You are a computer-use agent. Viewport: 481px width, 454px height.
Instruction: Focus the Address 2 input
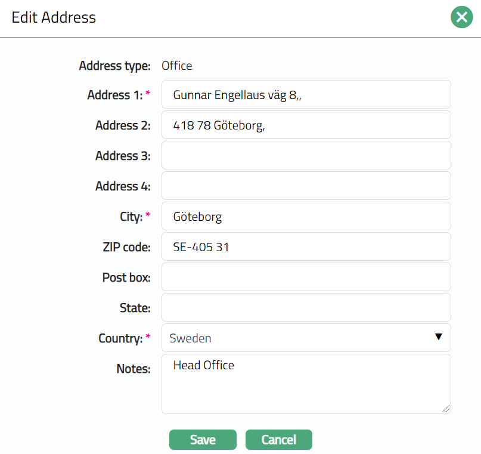306,125
